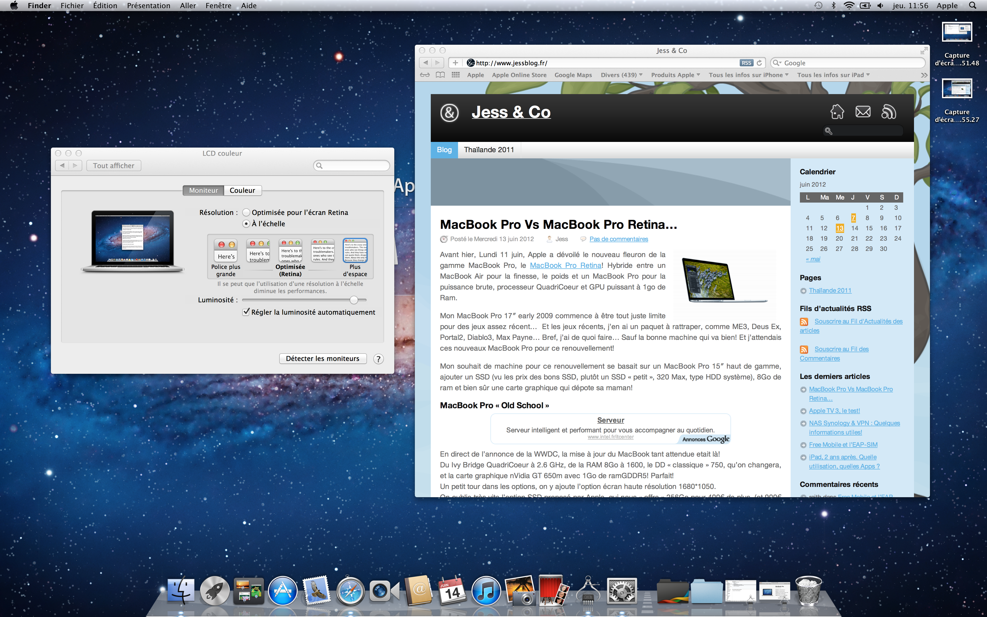Click the RSS feed icon in the blog header

(889, 111)
